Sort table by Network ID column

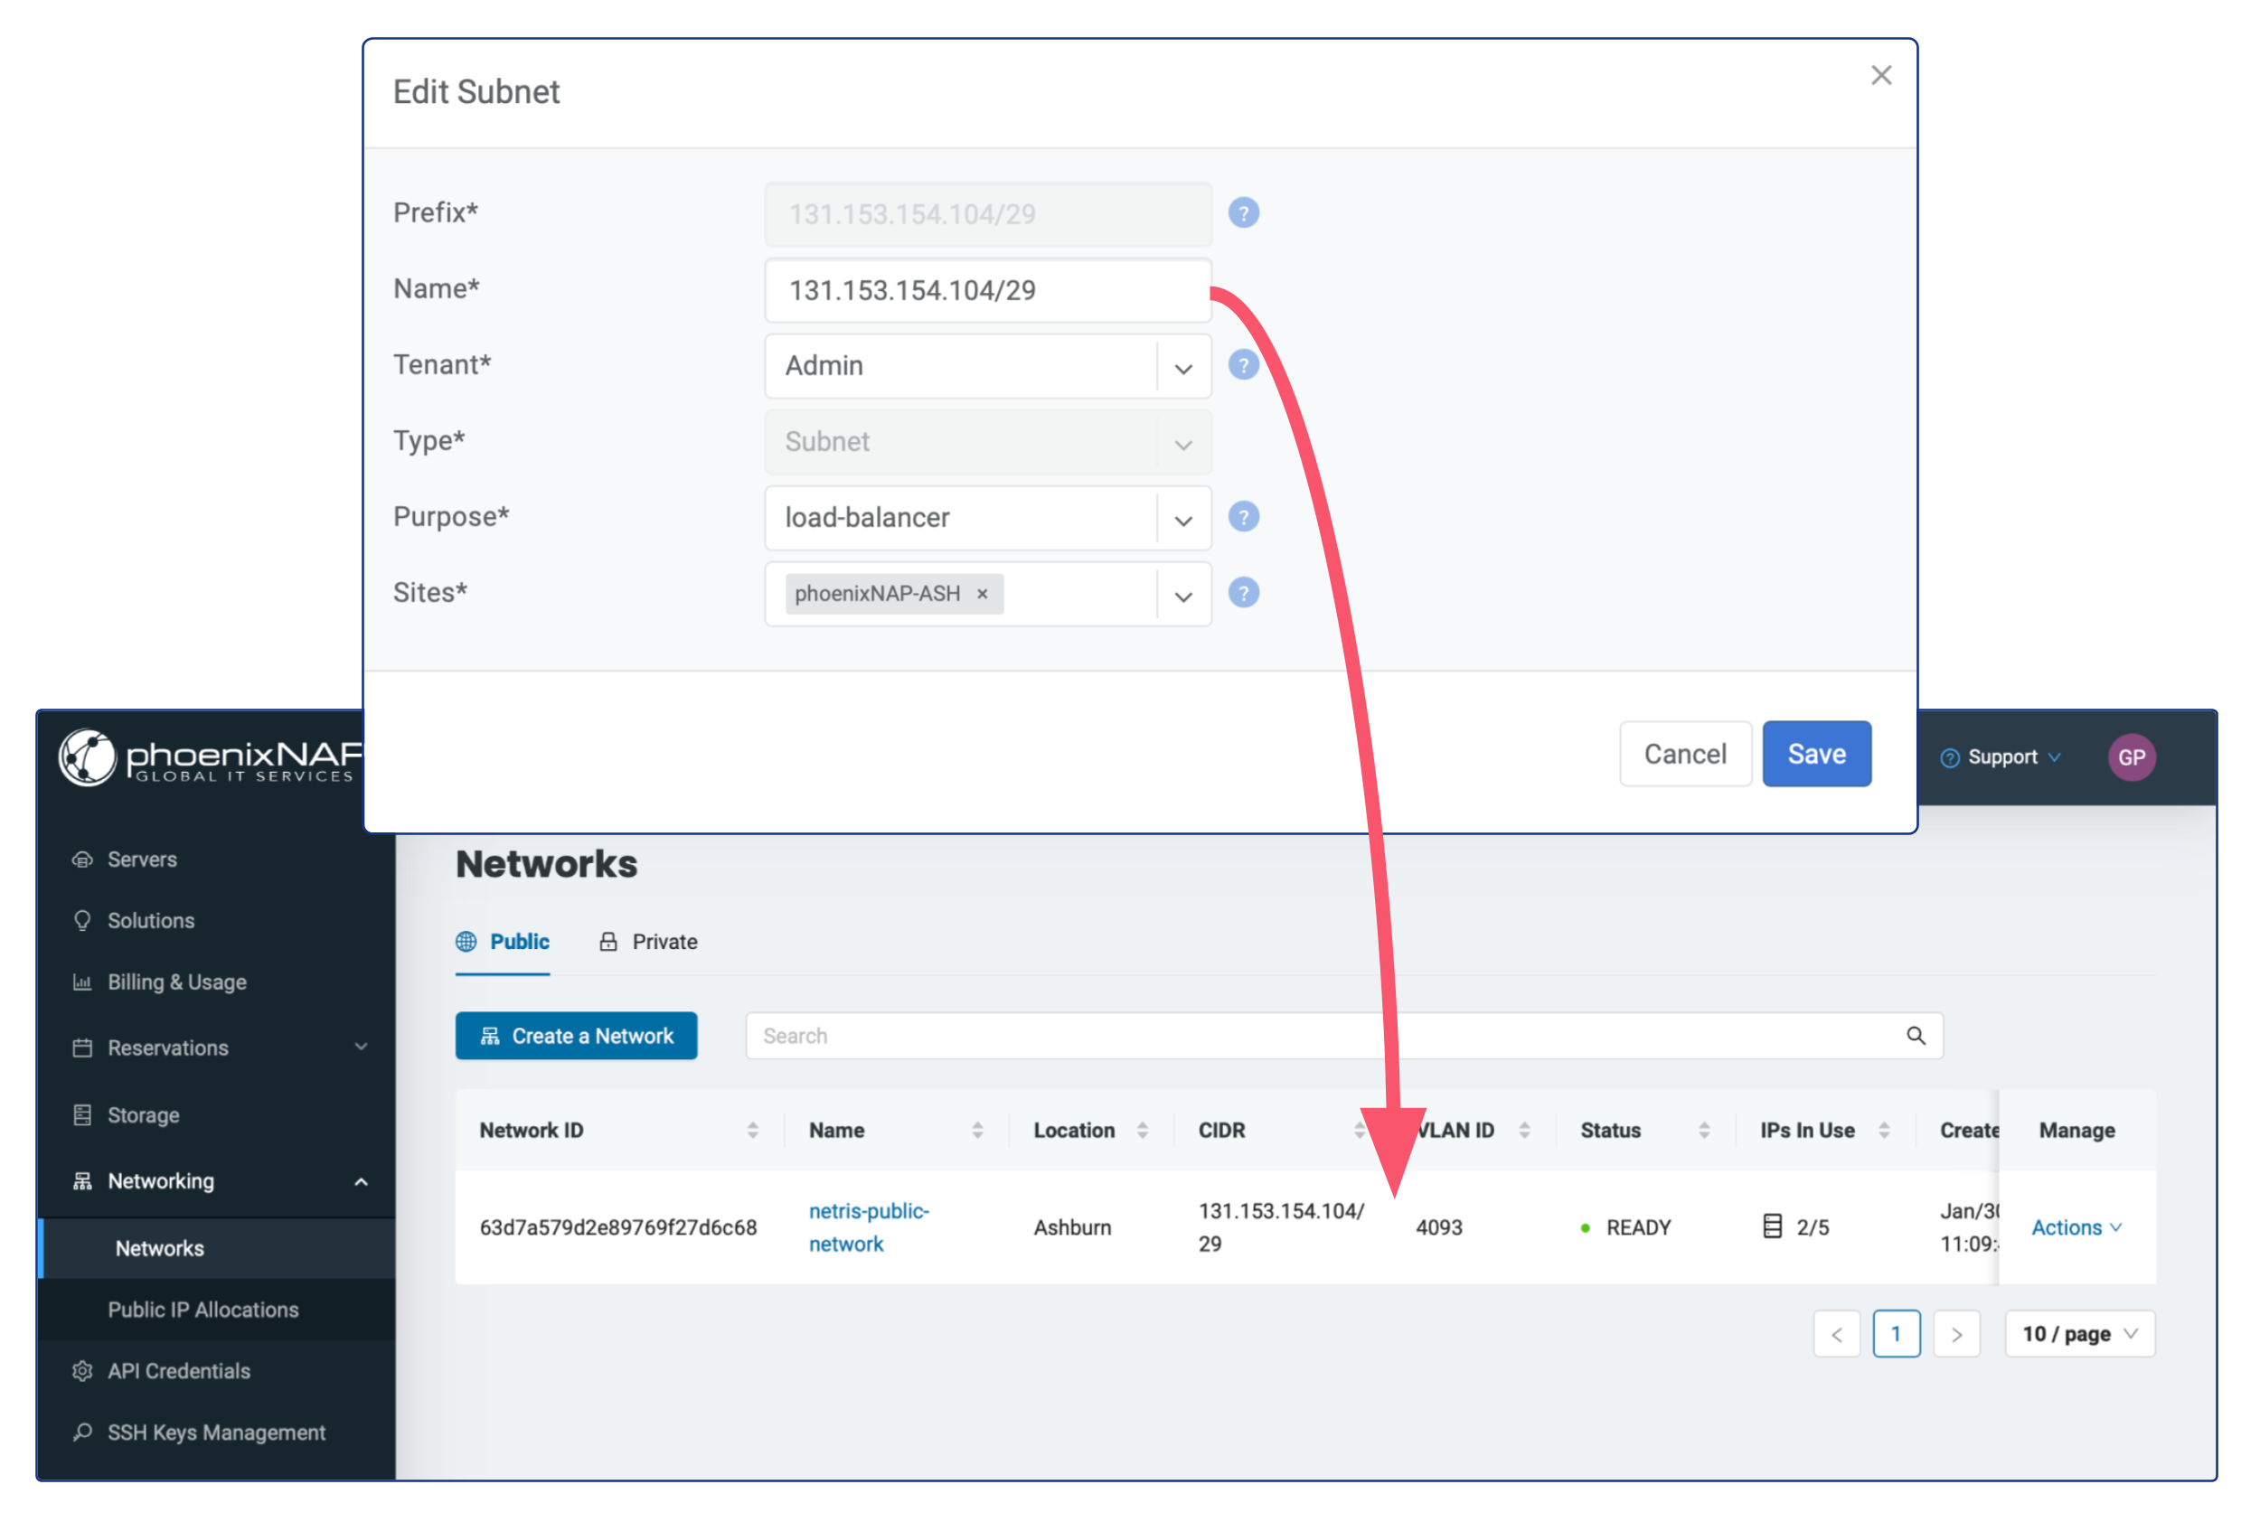click(x=752, y=1130)
